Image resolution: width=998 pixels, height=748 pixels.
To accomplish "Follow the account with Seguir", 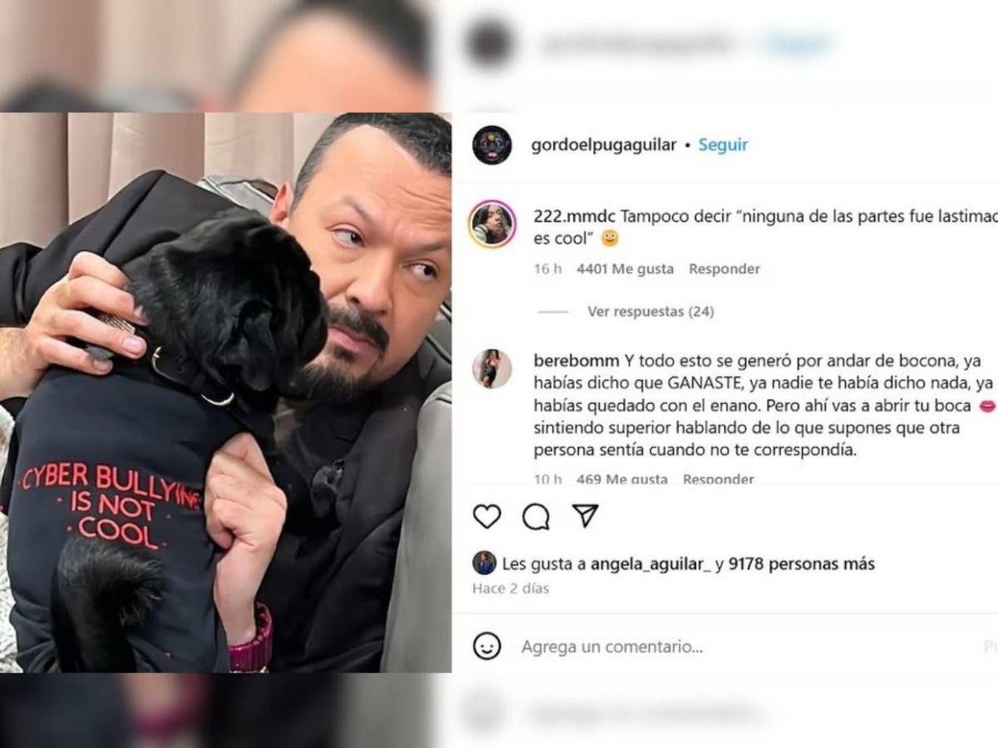I will pyautogui.click(x=723, y=145).
